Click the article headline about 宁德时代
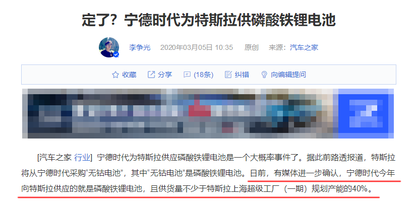Image resolution: width=413 pixels, height=207 pixels. [x=209, y=20]
